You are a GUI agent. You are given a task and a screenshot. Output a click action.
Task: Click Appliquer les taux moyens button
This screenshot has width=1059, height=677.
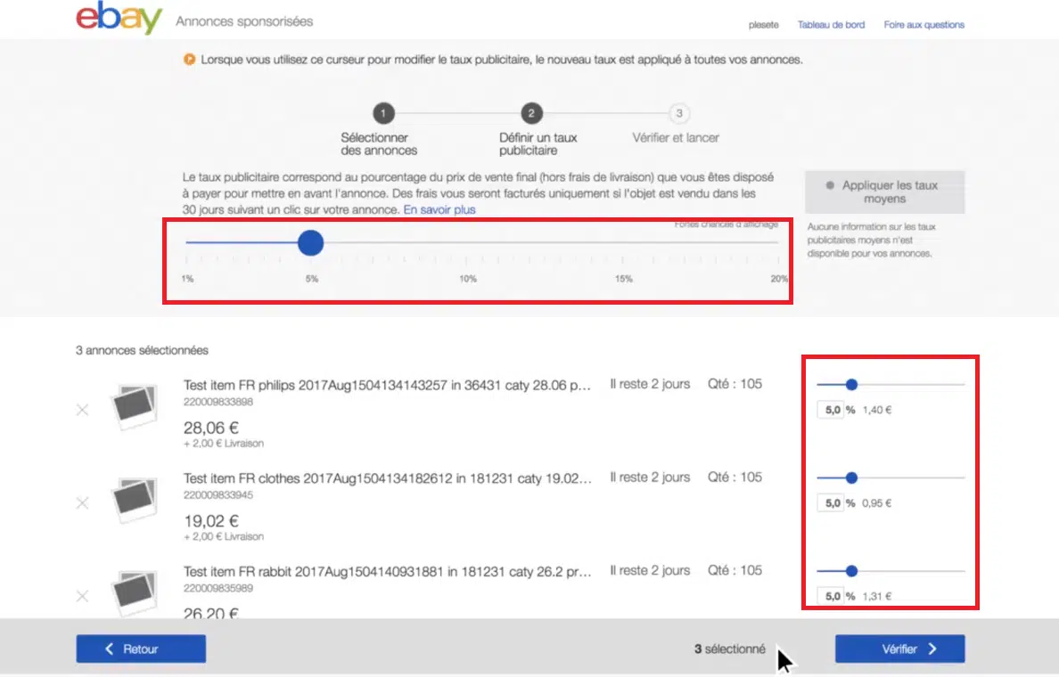coord(884,192)
